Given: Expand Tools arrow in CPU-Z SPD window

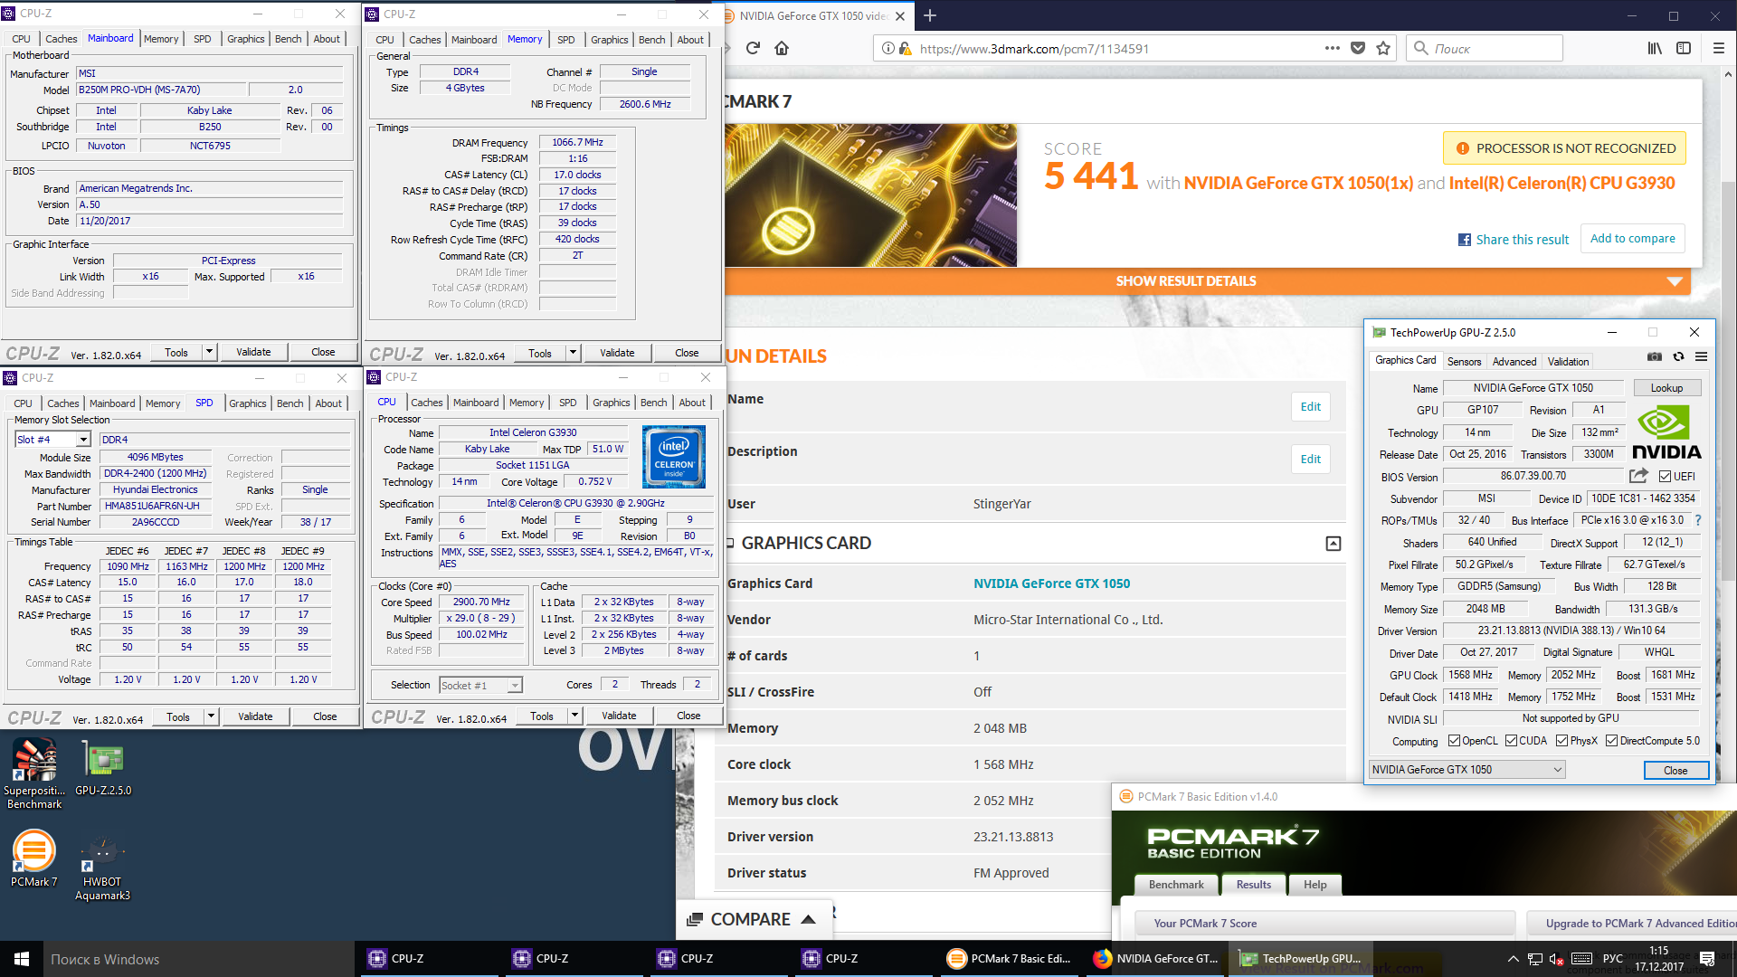Looking at the screenshot, I should click(x=211, y=716).
